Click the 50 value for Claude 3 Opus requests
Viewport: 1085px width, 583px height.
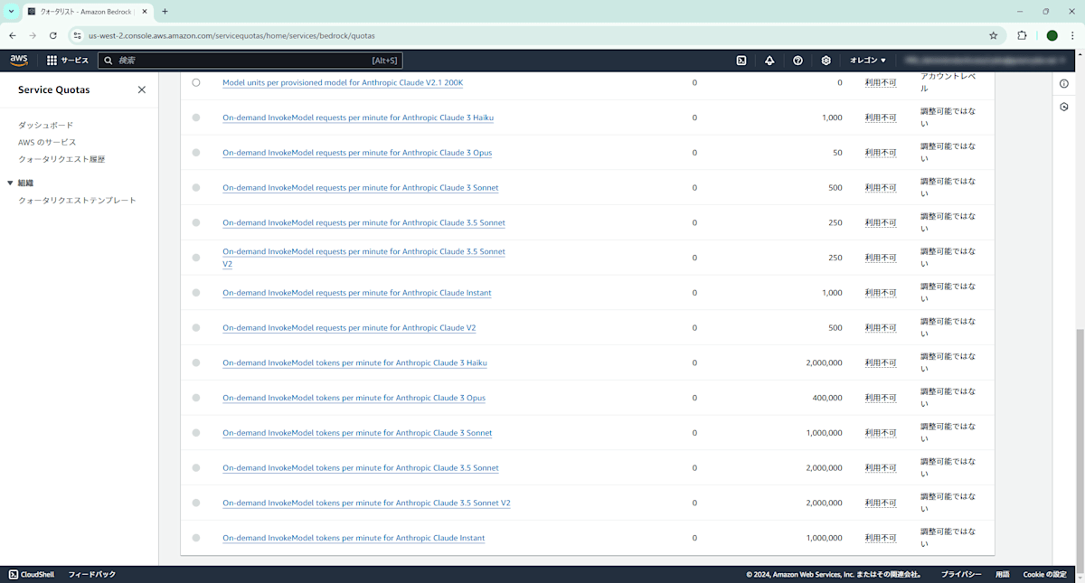coord(837,153)
